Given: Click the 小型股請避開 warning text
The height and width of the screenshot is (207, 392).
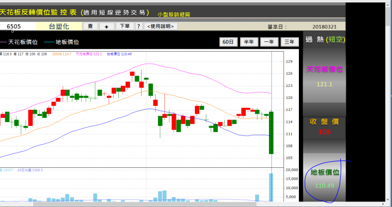Looking at the screenshot, I should tap(174, 15).
